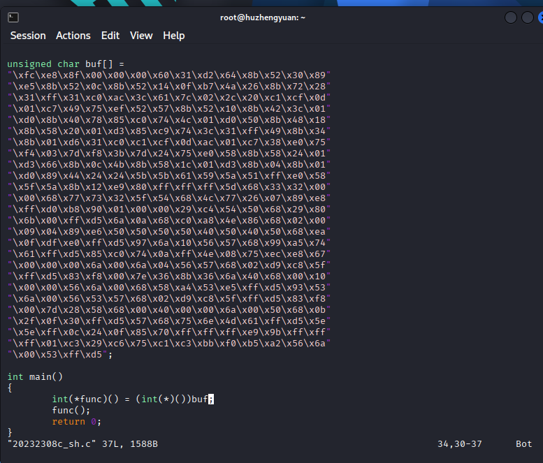
Task: Click the line starting with \xfc\xe8\x8f
Action: point(169,75)
